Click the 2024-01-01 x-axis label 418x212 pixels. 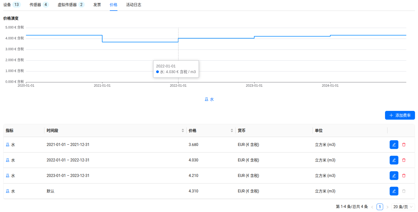[330, 85]
